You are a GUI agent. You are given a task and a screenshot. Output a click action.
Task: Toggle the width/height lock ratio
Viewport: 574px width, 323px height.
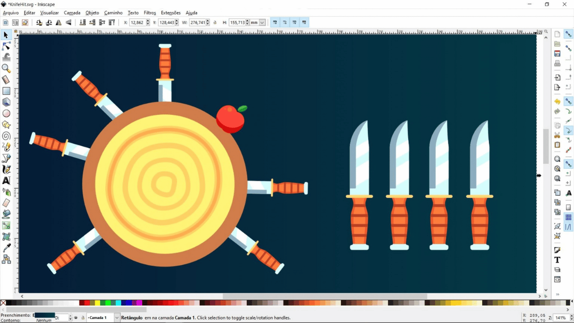215,22
